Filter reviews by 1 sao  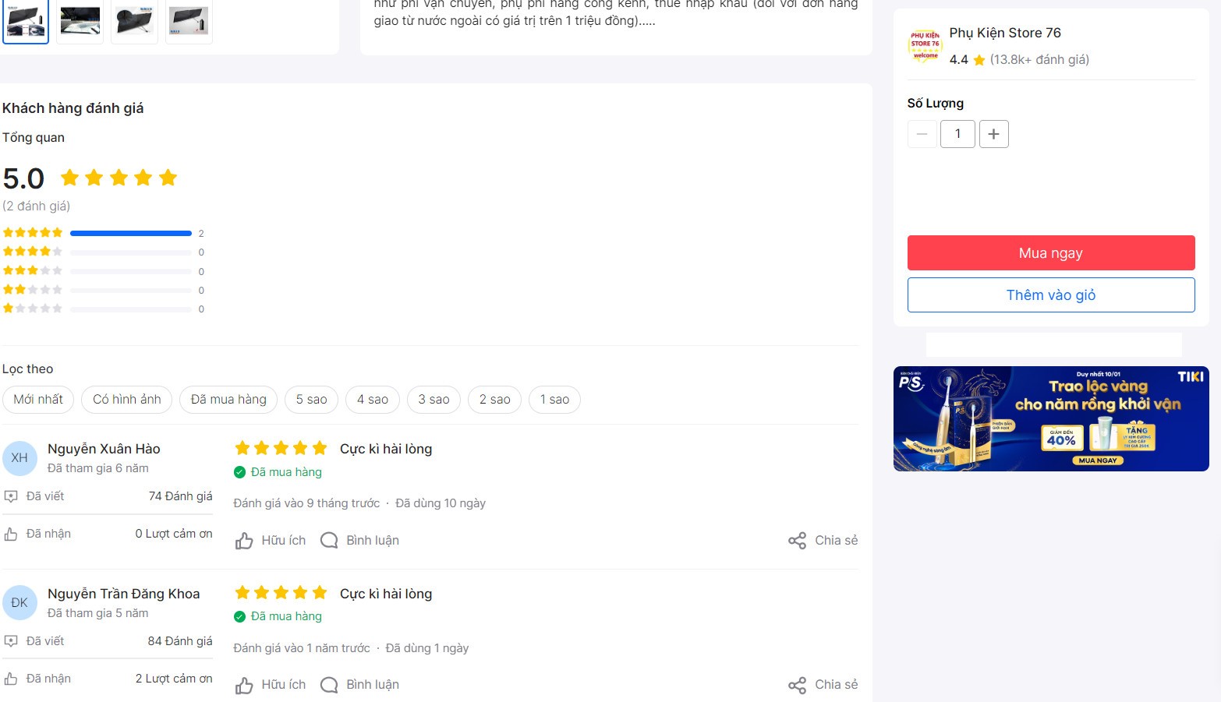click(555, 400)
